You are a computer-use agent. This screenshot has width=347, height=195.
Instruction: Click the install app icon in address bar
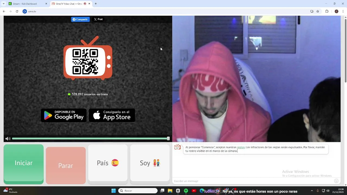(x=312, y=11)
